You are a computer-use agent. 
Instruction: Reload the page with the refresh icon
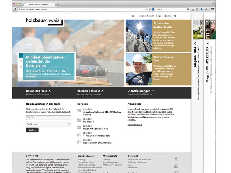pos(147,10)
